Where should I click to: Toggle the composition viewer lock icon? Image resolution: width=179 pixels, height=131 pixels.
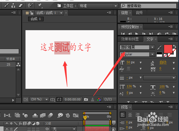point(32,13)
